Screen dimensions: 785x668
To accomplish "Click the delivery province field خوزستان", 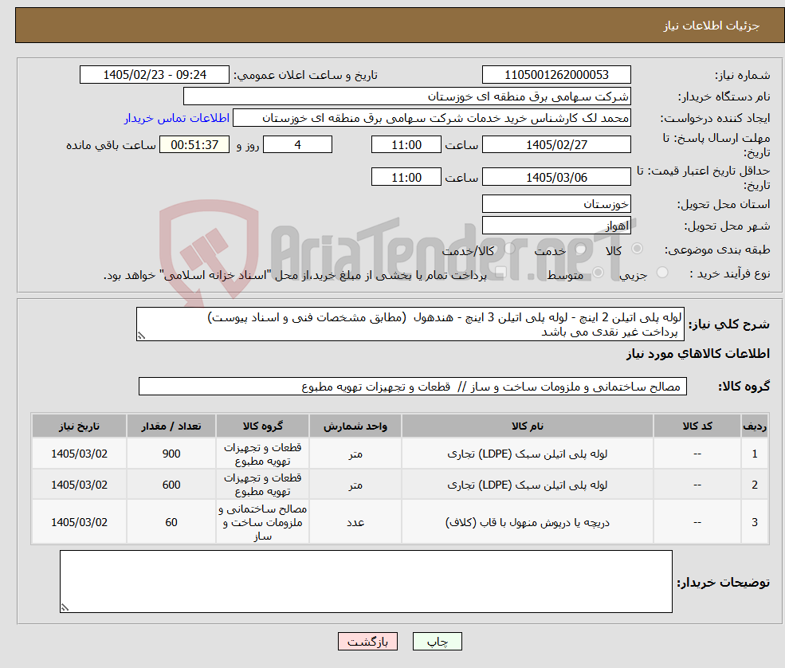I will click(x=556, y=204).
